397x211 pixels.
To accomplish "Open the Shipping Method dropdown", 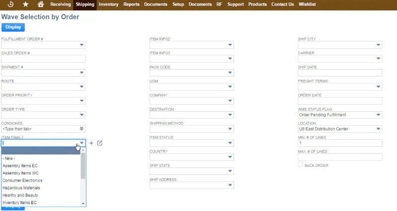I will point(230,129).
